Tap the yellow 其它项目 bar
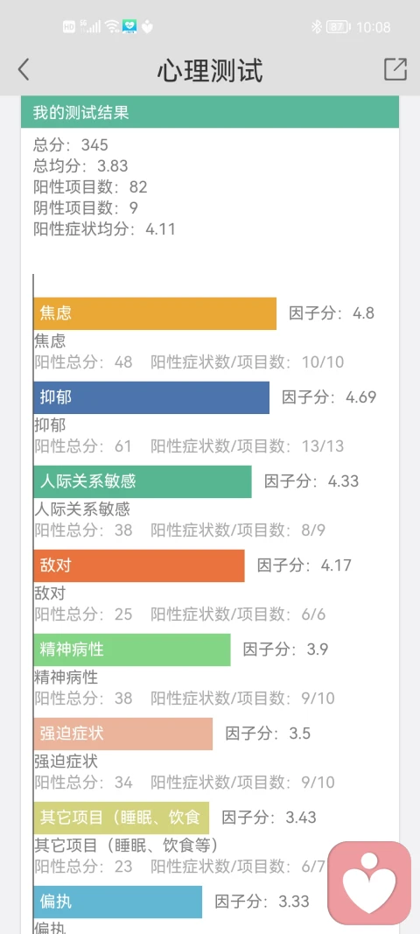The image size is (420, 934). pyautogui.click(x=121, y=818)
